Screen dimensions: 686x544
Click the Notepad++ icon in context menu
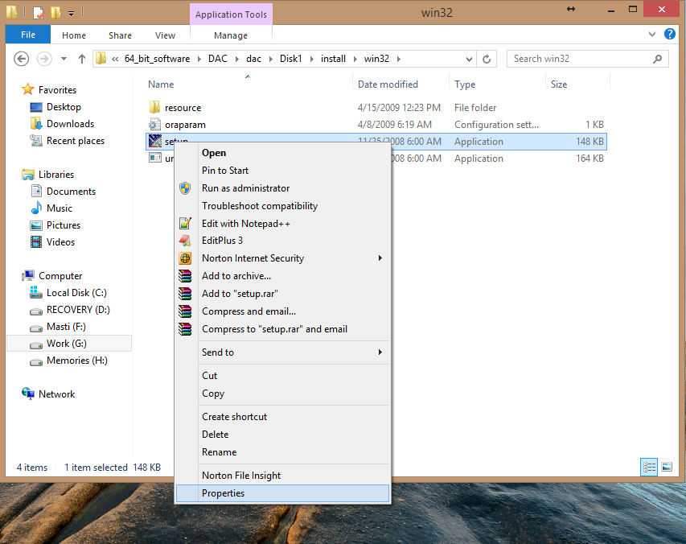(x=185, y=223)
